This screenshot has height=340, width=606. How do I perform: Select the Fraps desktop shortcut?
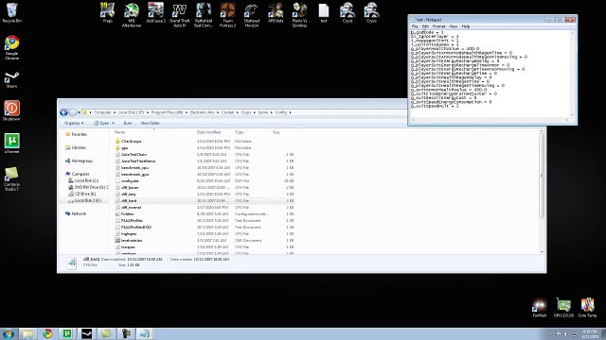point(107,12)
